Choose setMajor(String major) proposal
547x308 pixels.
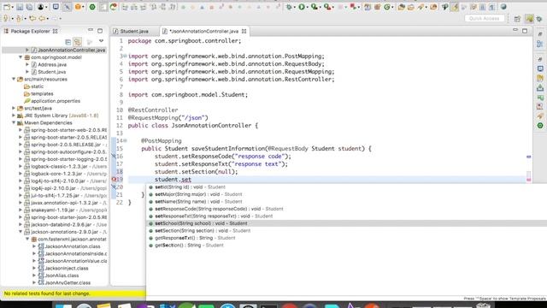[346, 194]
